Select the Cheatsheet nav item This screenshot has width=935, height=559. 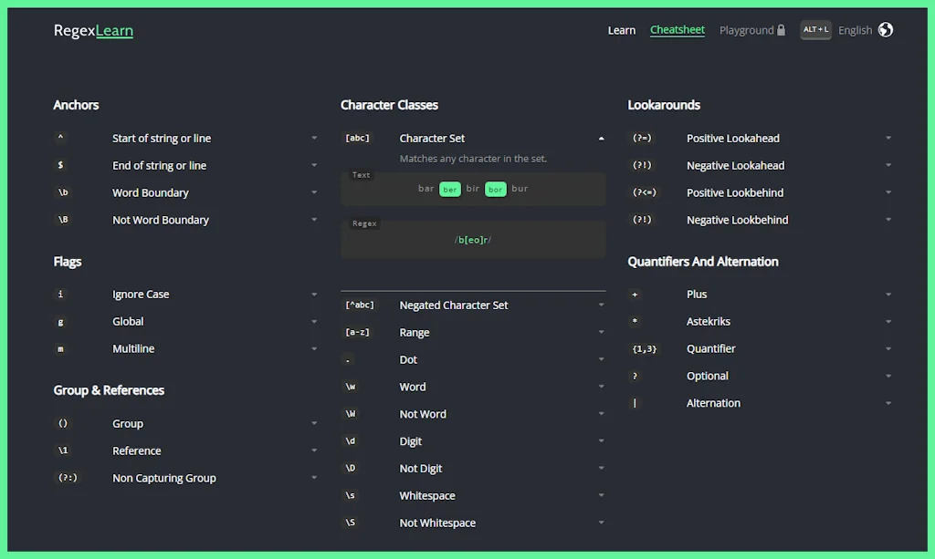[x=677, y=30]
